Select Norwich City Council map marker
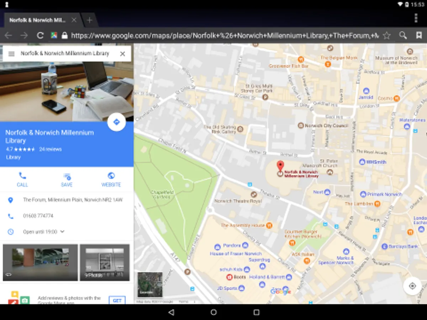The height and width of the screenshot is (320, 427). click(301, 126)
